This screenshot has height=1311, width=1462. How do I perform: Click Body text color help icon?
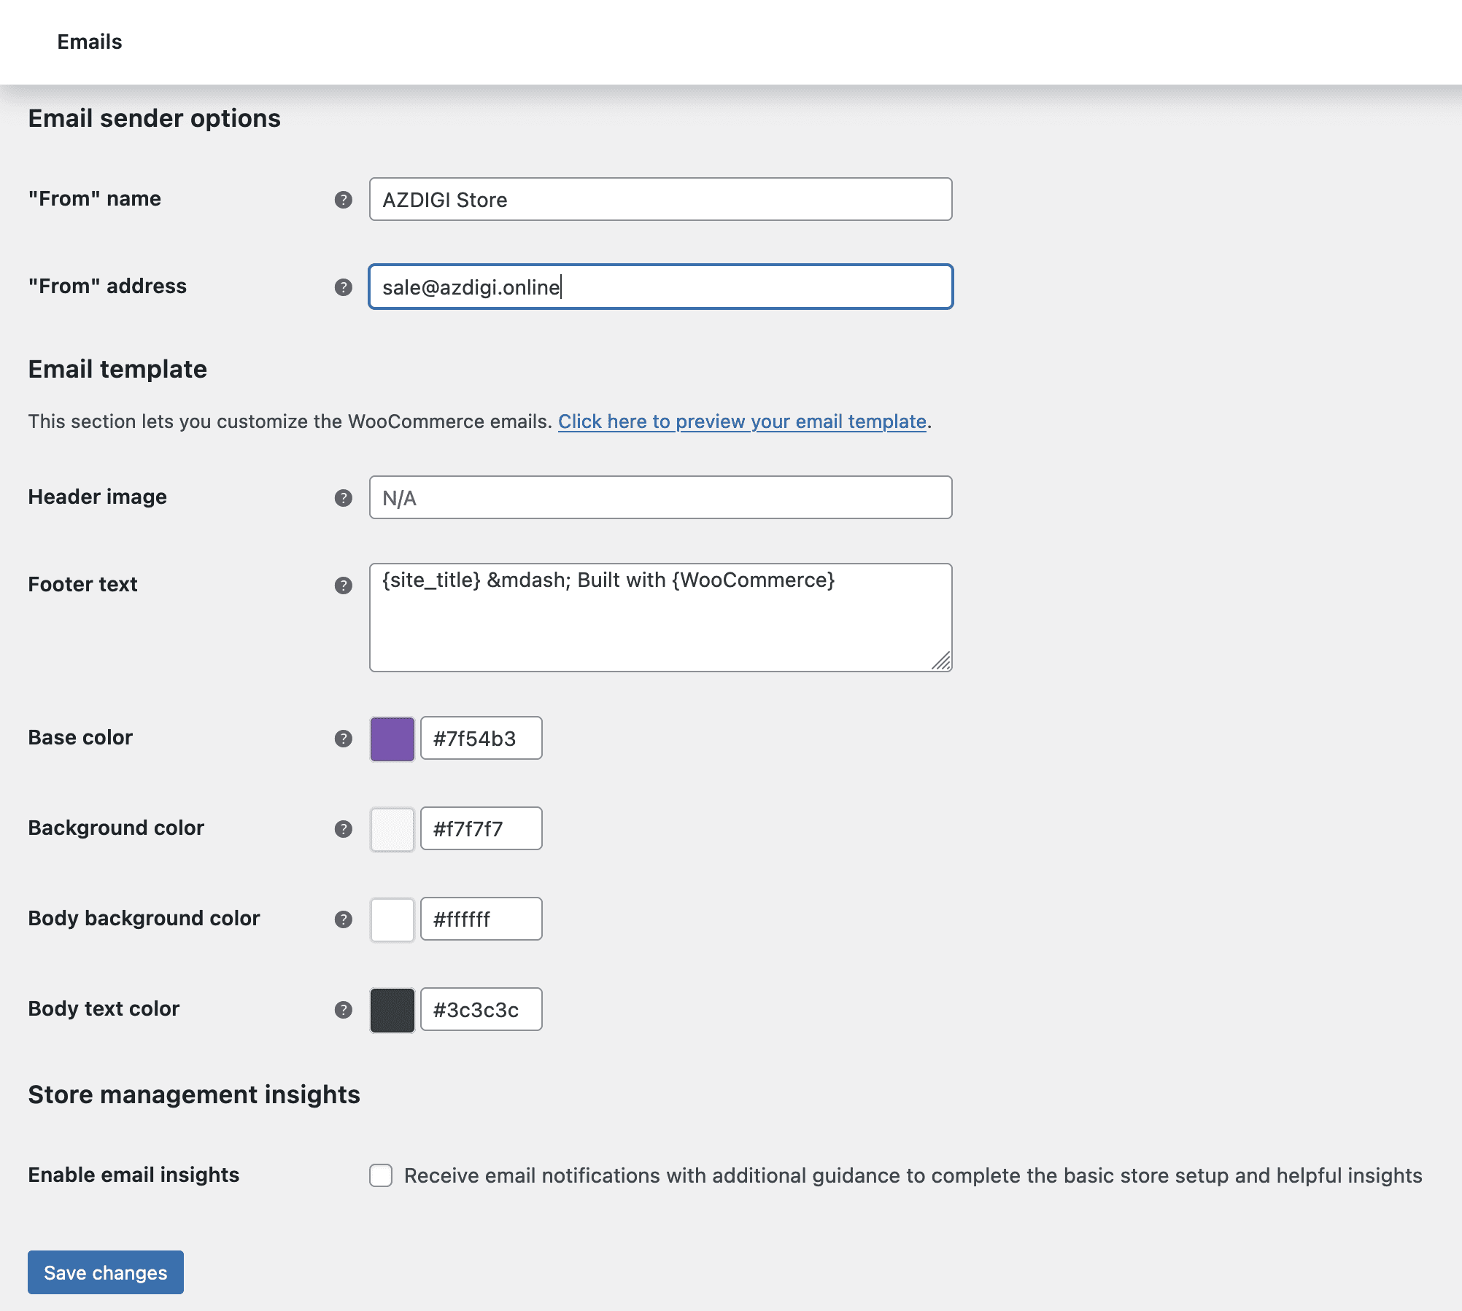343,1010
